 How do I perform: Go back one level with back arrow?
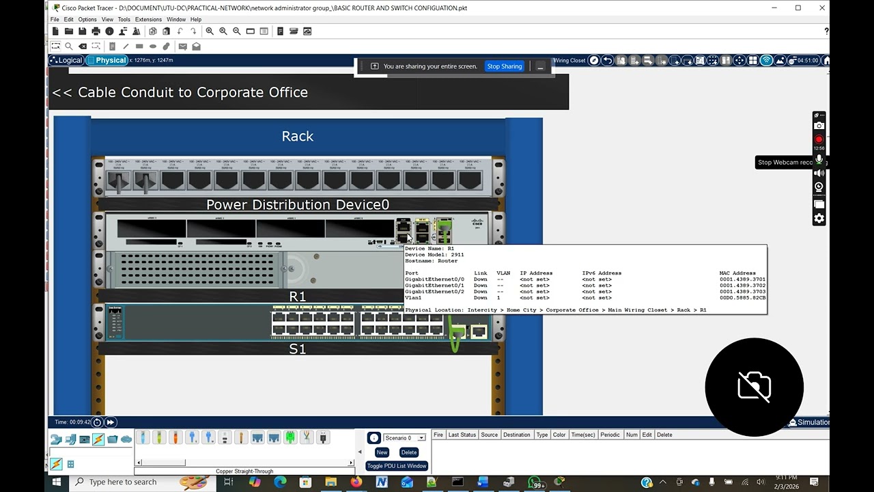(607, 60)
